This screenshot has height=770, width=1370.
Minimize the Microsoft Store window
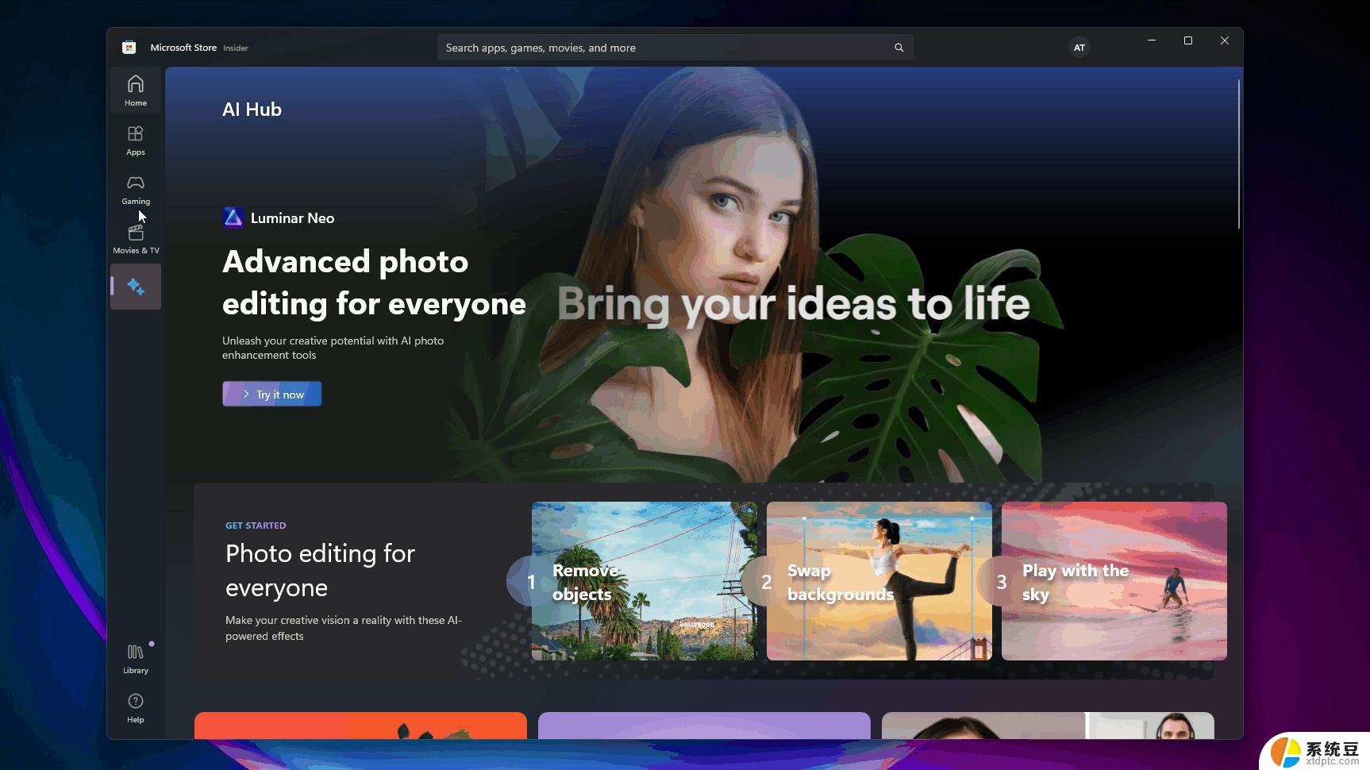[x=1151, y=40]
